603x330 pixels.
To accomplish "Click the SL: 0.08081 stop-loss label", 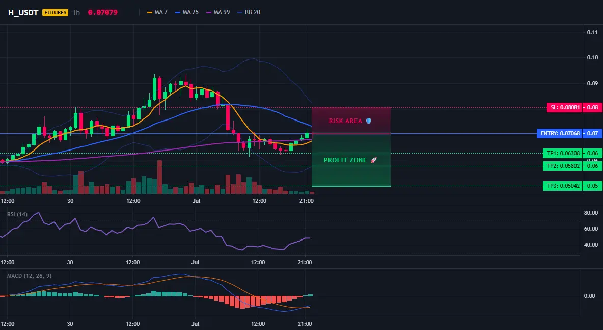I will point(564,108).
